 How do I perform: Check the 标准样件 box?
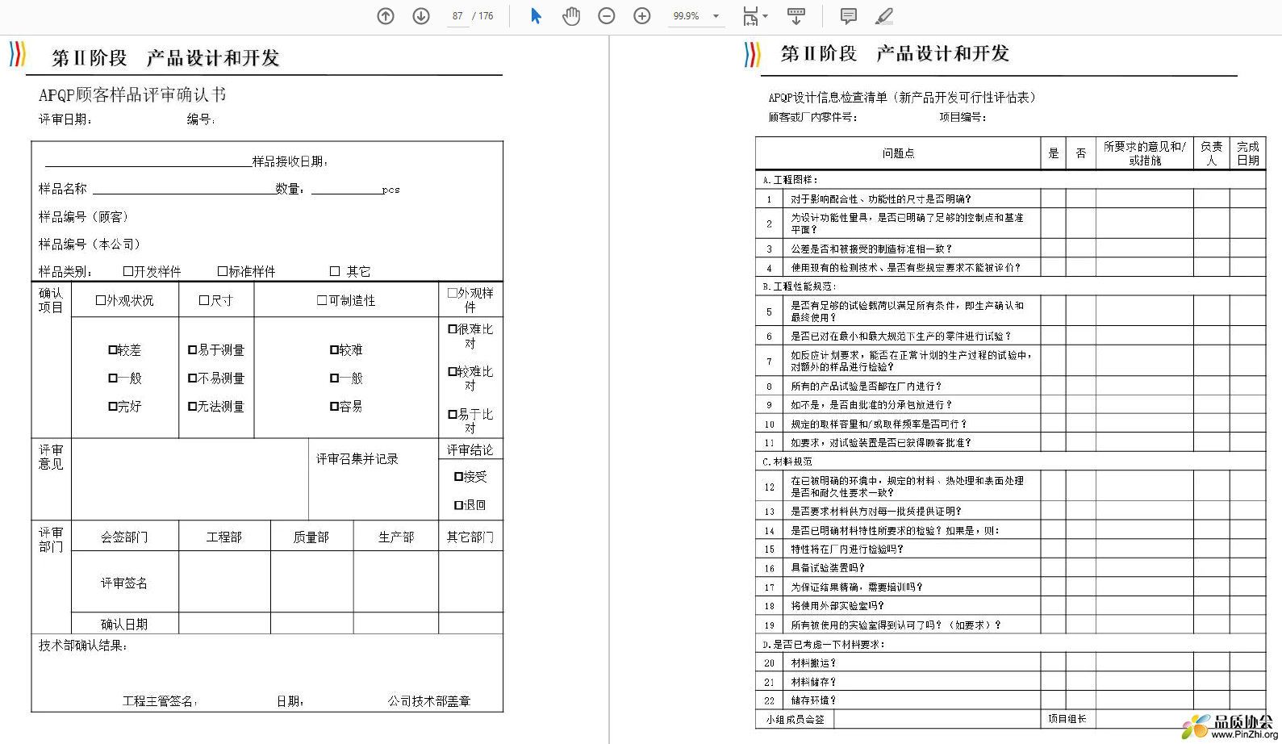(222, 271)
